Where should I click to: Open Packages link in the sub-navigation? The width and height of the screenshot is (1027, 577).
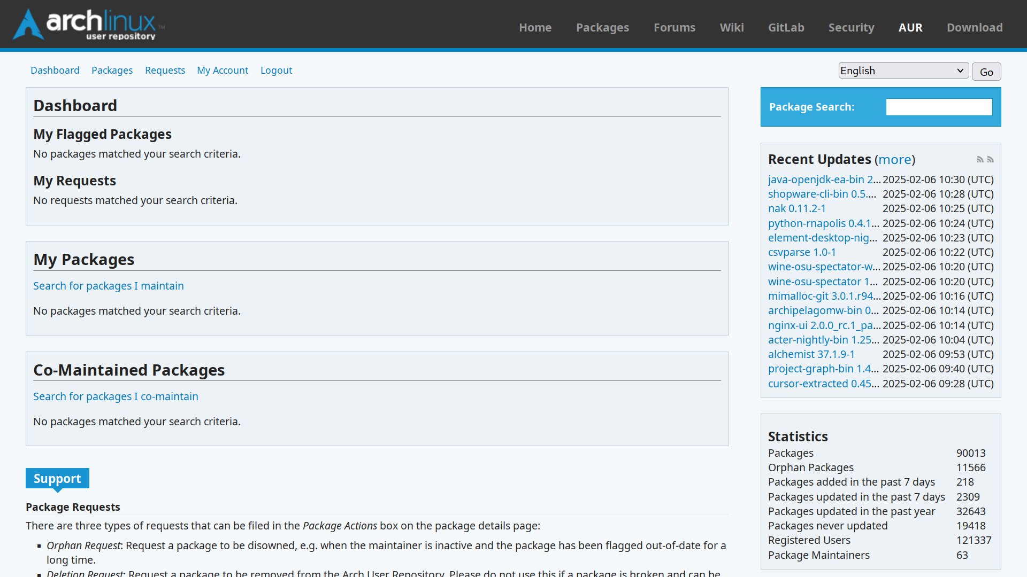pyautogui.click(x=112, y=70)
